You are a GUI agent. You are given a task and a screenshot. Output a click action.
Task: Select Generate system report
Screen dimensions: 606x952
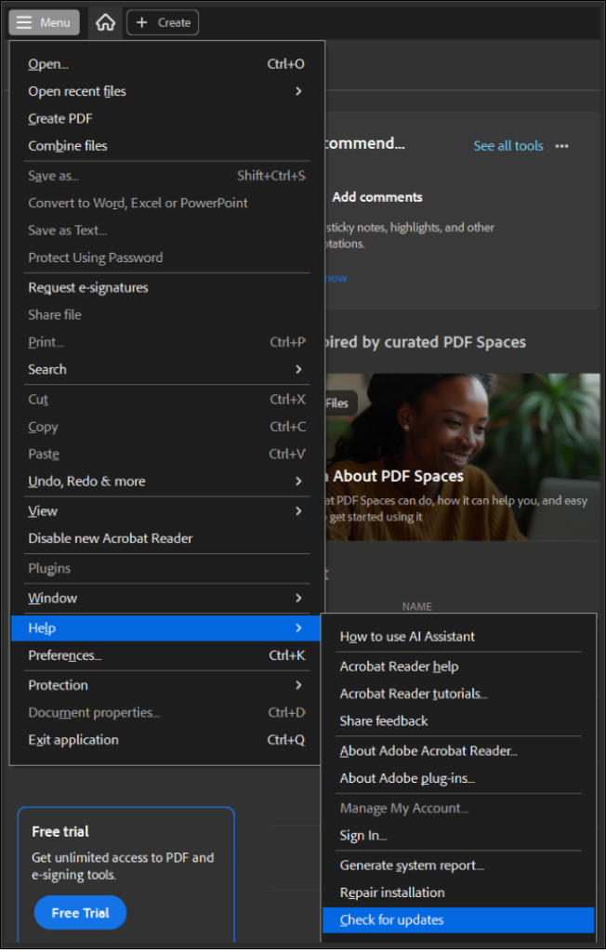click(412, 865)
